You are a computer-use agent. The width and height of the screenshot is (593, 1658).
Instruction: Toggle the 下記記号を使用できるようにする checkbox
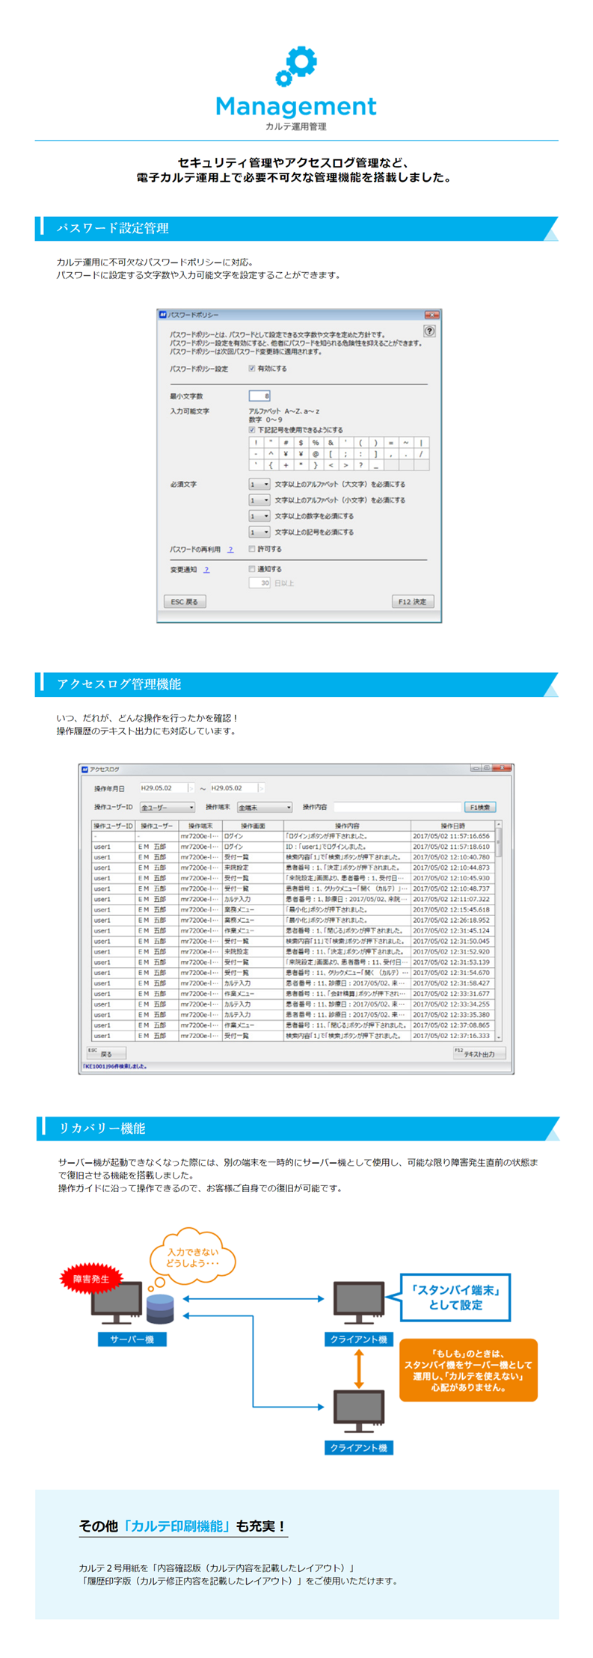[252, 430]
